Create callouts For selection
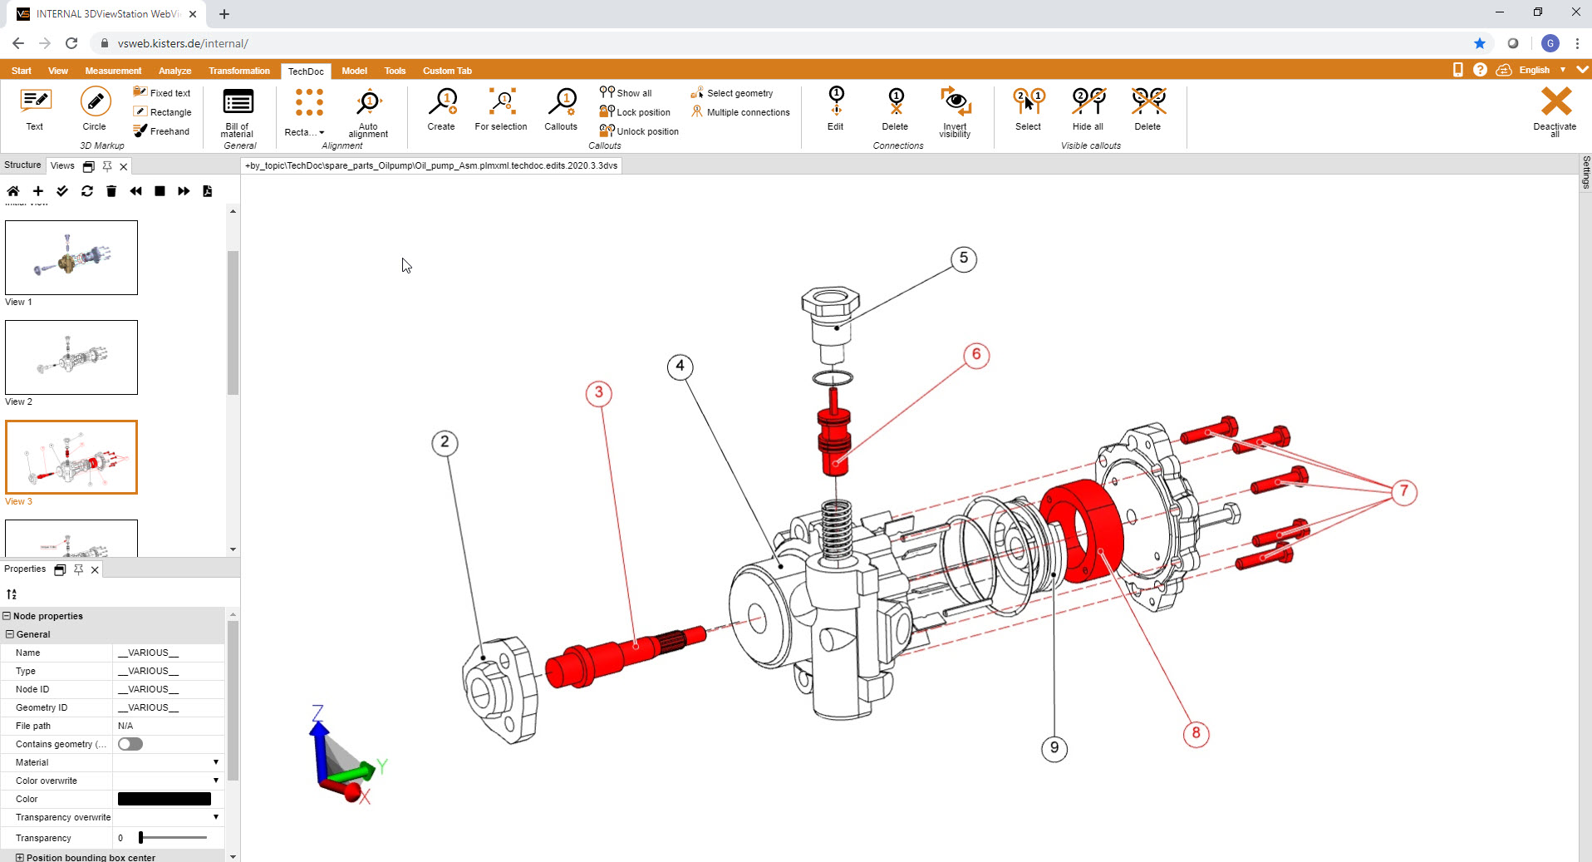Screen dimensions: 1592x862 click(x=501, y=109)
